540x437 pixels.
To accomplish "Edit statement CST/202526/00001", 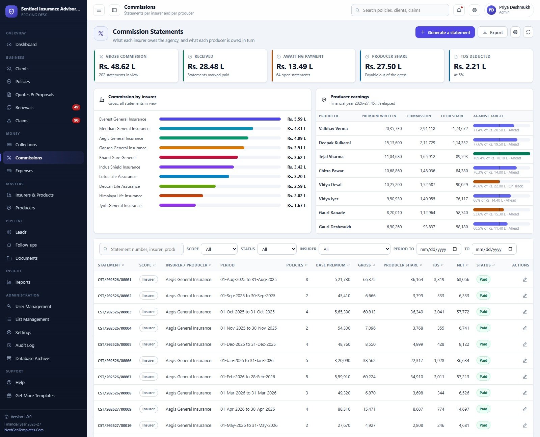I will coord(525,280).
